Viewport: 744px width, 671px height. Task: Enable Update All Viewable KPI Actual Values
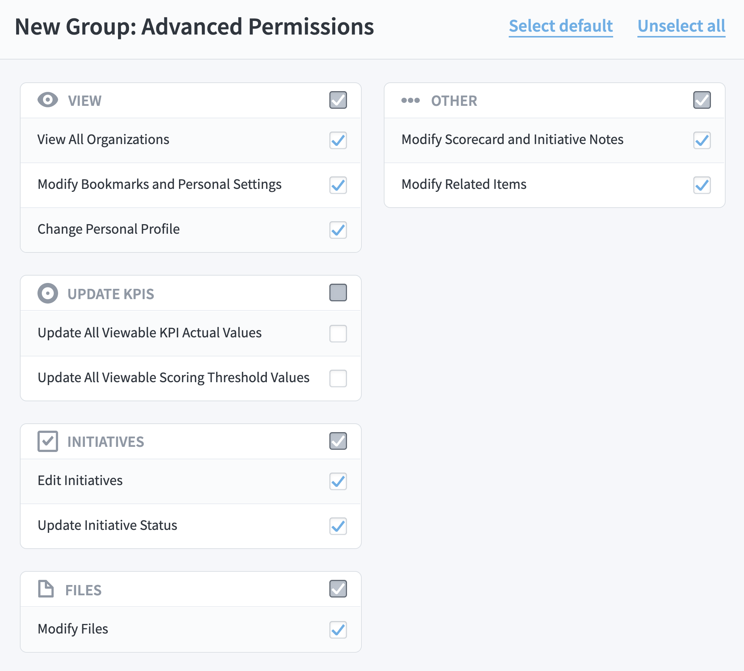click(x=338, y=334)
